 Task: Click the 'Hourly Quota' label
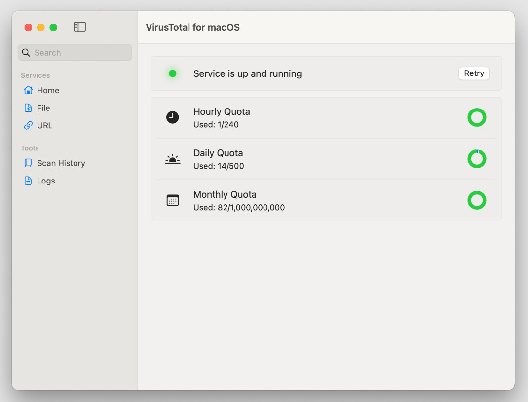[x=222, y=111]
